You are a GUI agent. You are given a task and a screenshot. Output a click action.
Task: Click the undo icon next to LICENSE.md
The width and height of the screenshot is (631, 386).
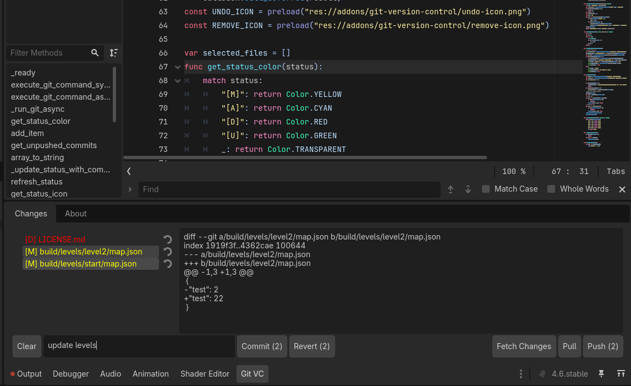(168, 240)
